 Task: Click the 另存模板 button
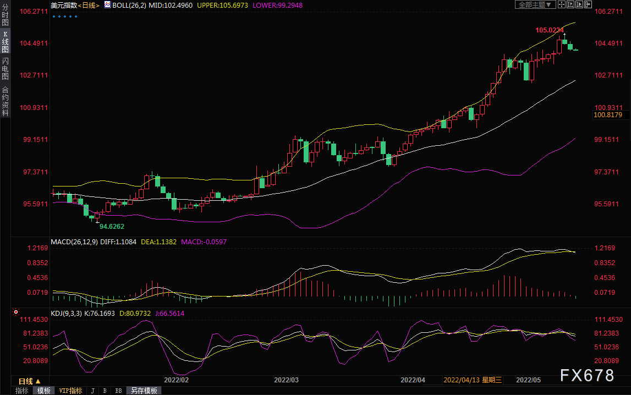(144, 391)
